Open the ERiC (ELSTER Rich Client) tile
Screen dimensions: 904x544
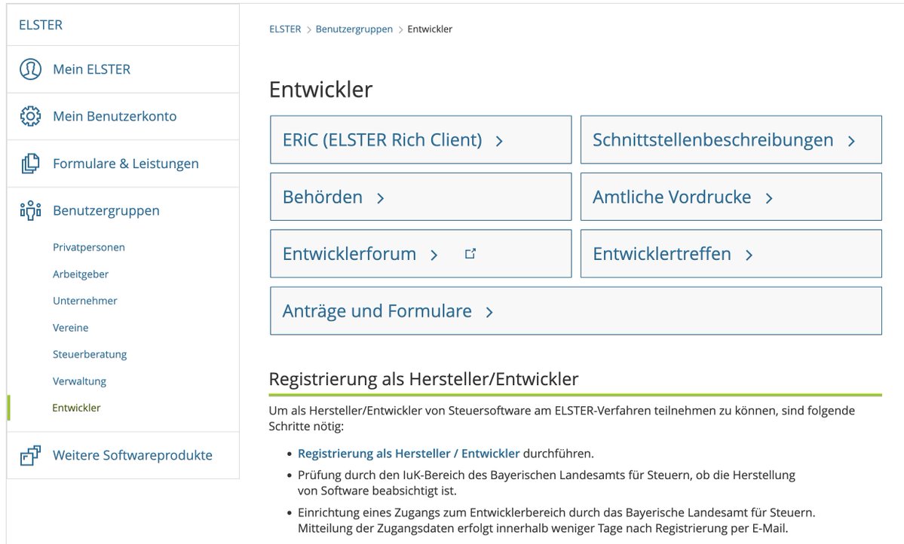[421, 139]
